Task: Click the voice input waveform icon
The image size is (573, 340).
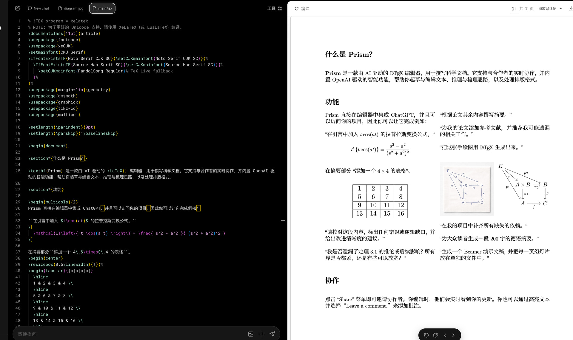Action: [261, 334]
